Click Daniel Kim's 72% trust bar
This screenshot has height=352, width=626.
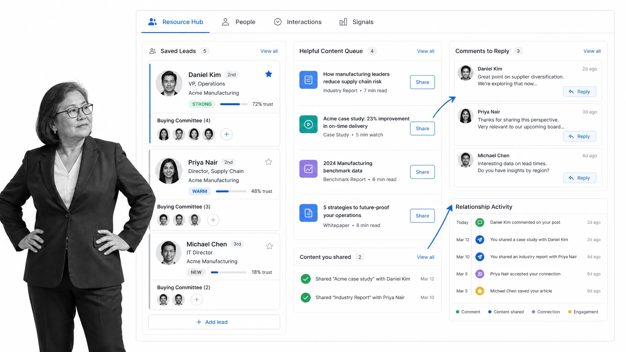(234, 104)
